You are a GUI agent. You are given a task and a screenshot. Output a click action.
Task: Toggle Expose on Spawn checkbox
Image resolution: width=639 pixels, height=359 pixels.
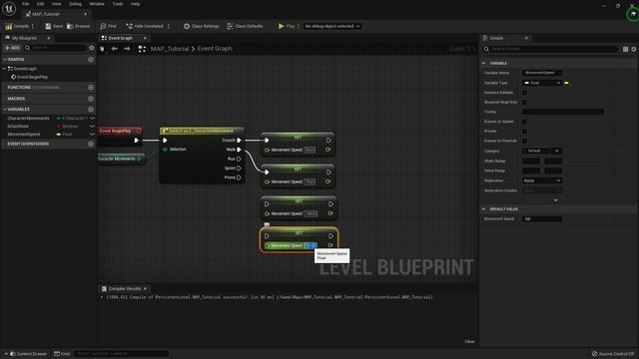point(524,122)
